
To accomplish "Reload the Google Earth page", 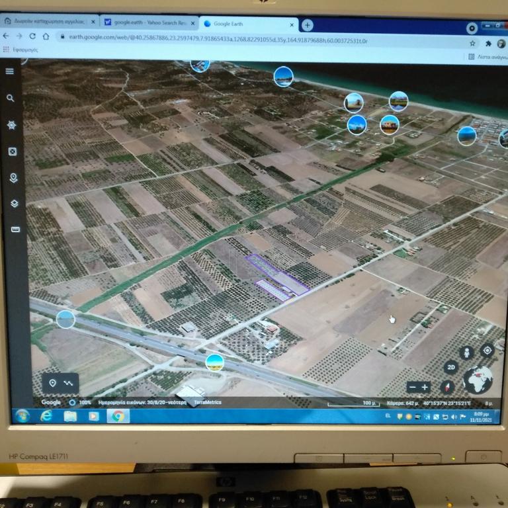I will (x=32, y=36).
